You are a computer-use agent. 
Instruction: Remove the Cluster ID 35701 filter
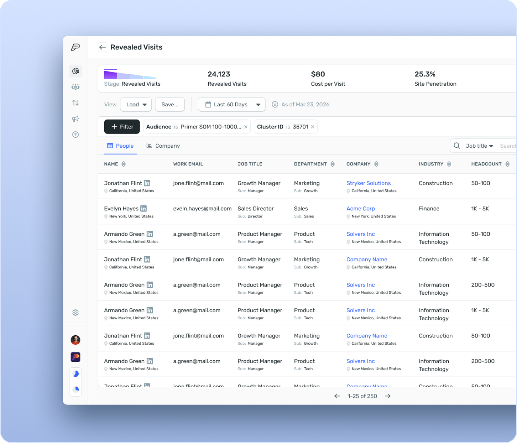312,127
